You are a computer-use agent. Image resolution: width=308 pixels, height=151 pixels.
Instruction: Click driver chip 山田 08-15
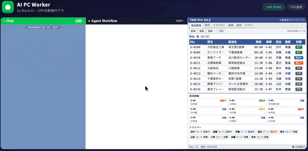pos(199,137)
